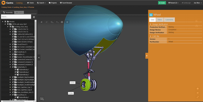203x102 pixels.
Task: Toggle the Body(Body.1) checkbox on
Action: [x=13, y=52]
